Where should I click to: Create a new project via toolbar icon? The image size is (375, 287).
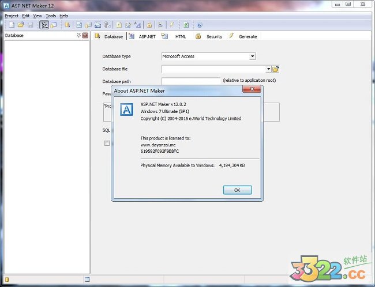click(11, 25)
